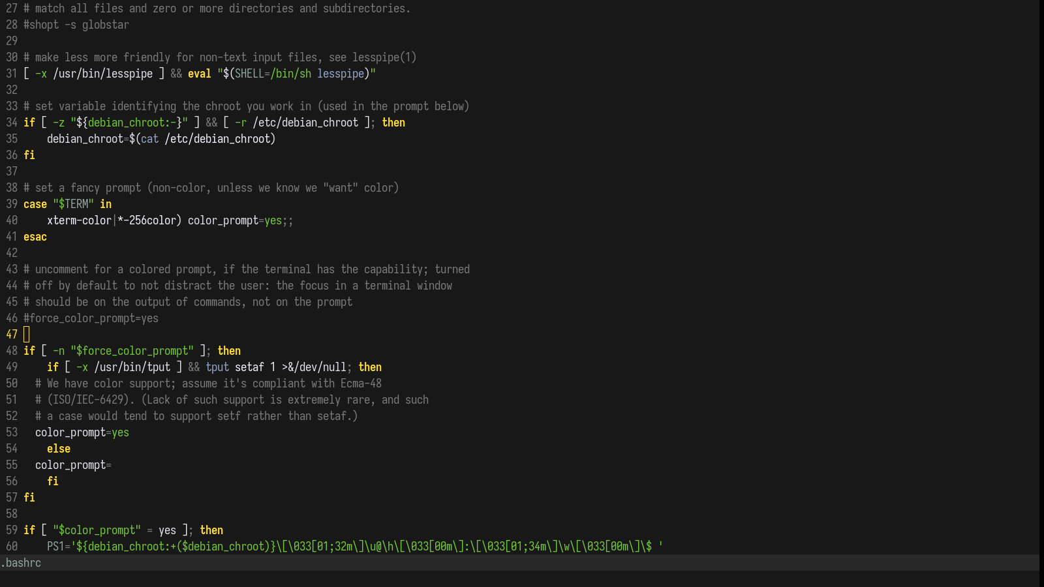
Task: Click the 'then' keyword on line 59
Action: click(211, 530)
